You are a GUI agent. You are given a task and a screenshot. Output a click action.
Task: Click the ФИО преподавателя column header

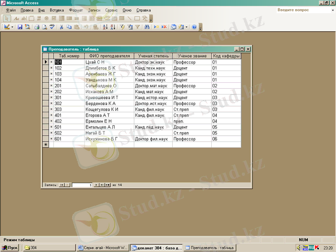[109, 56]
